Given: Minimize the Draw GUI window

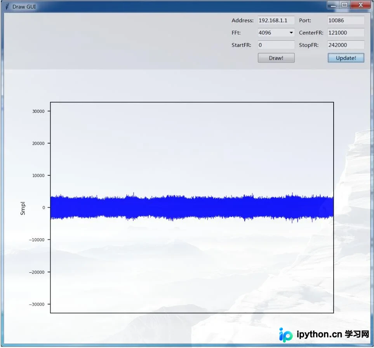Looking at the screenshot, I should (333, 5).
